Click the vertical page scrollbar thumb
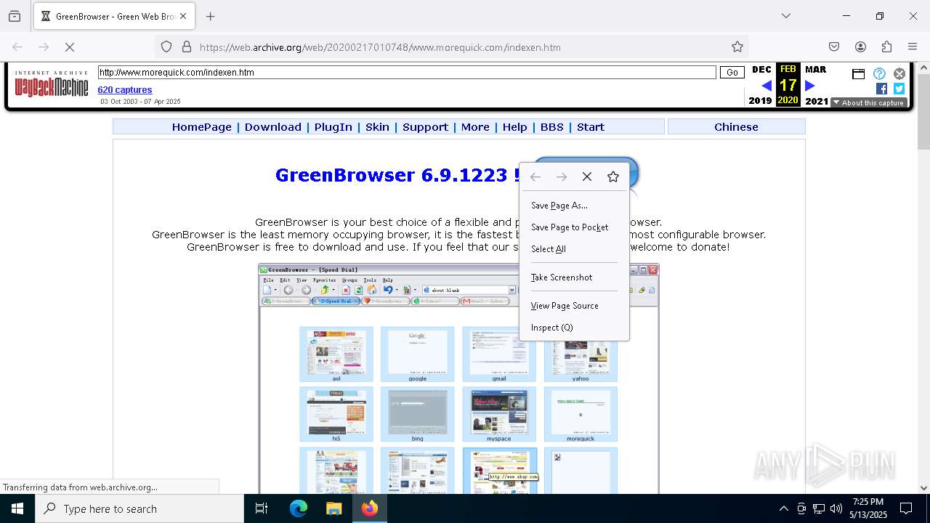Viewport: 930px width, 523px height. [923, 113]
